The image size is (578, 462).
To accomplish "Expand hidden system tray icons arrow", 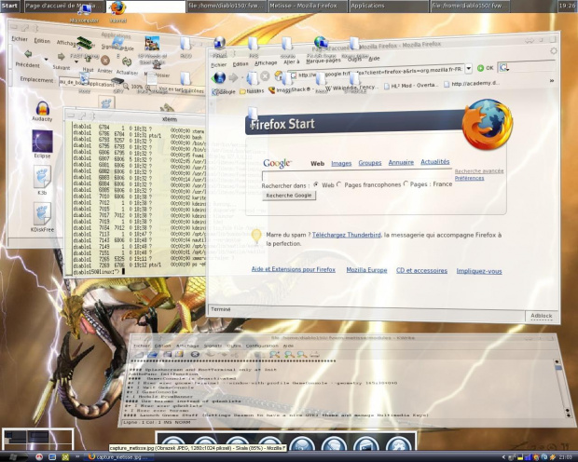I will pos(504,457).
